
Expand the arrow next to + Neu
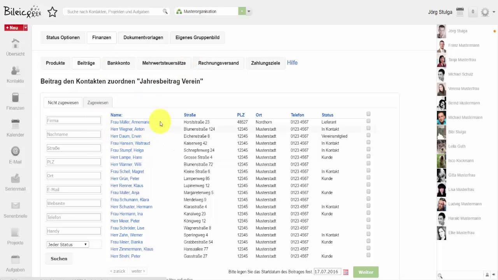click(26, 28)
